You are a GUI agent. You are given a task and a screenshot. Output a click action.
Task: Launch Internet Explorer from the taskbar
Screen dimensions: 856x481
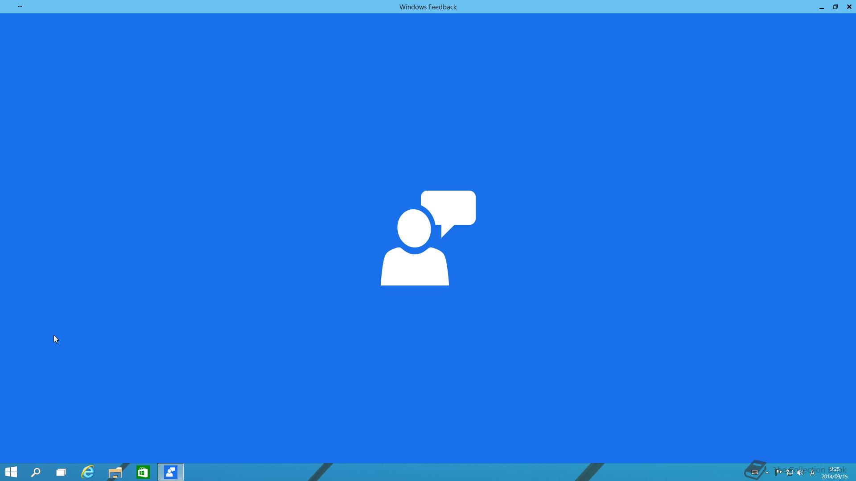(88, 472)
